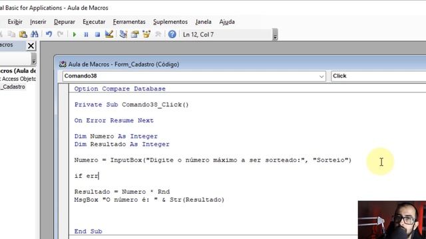Image resolution: width=426 pixels, height=239 pixels.
Task: Open the Project Explorer icon
Action: [x=123, y=34]
